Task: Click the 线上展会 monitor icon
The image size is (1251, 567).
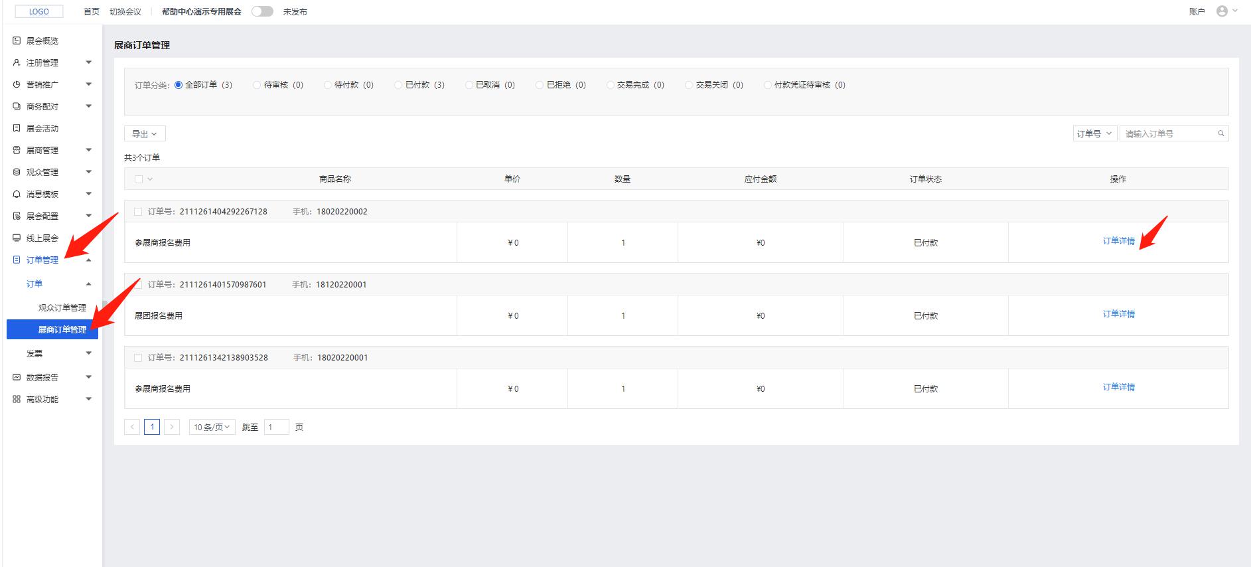Action: [17, 238]
